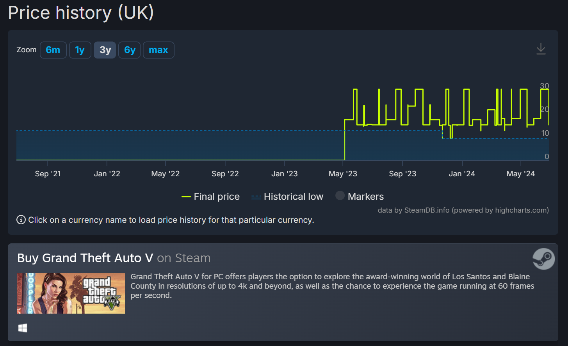Toggle the Final price legend series
The height and width of the screenshot is (346, 568).
click(x=211, y=197)
